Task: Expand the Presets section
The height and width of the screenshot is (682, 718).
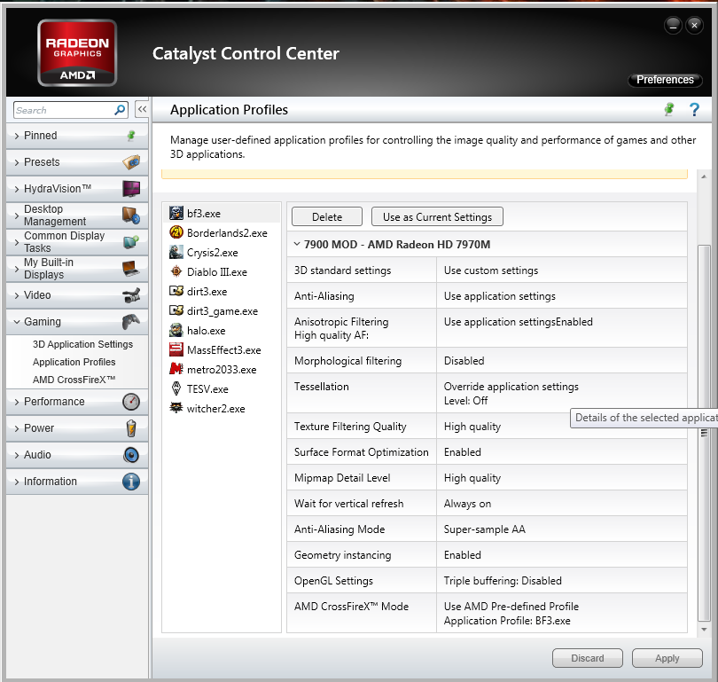Action: point(77,162)
